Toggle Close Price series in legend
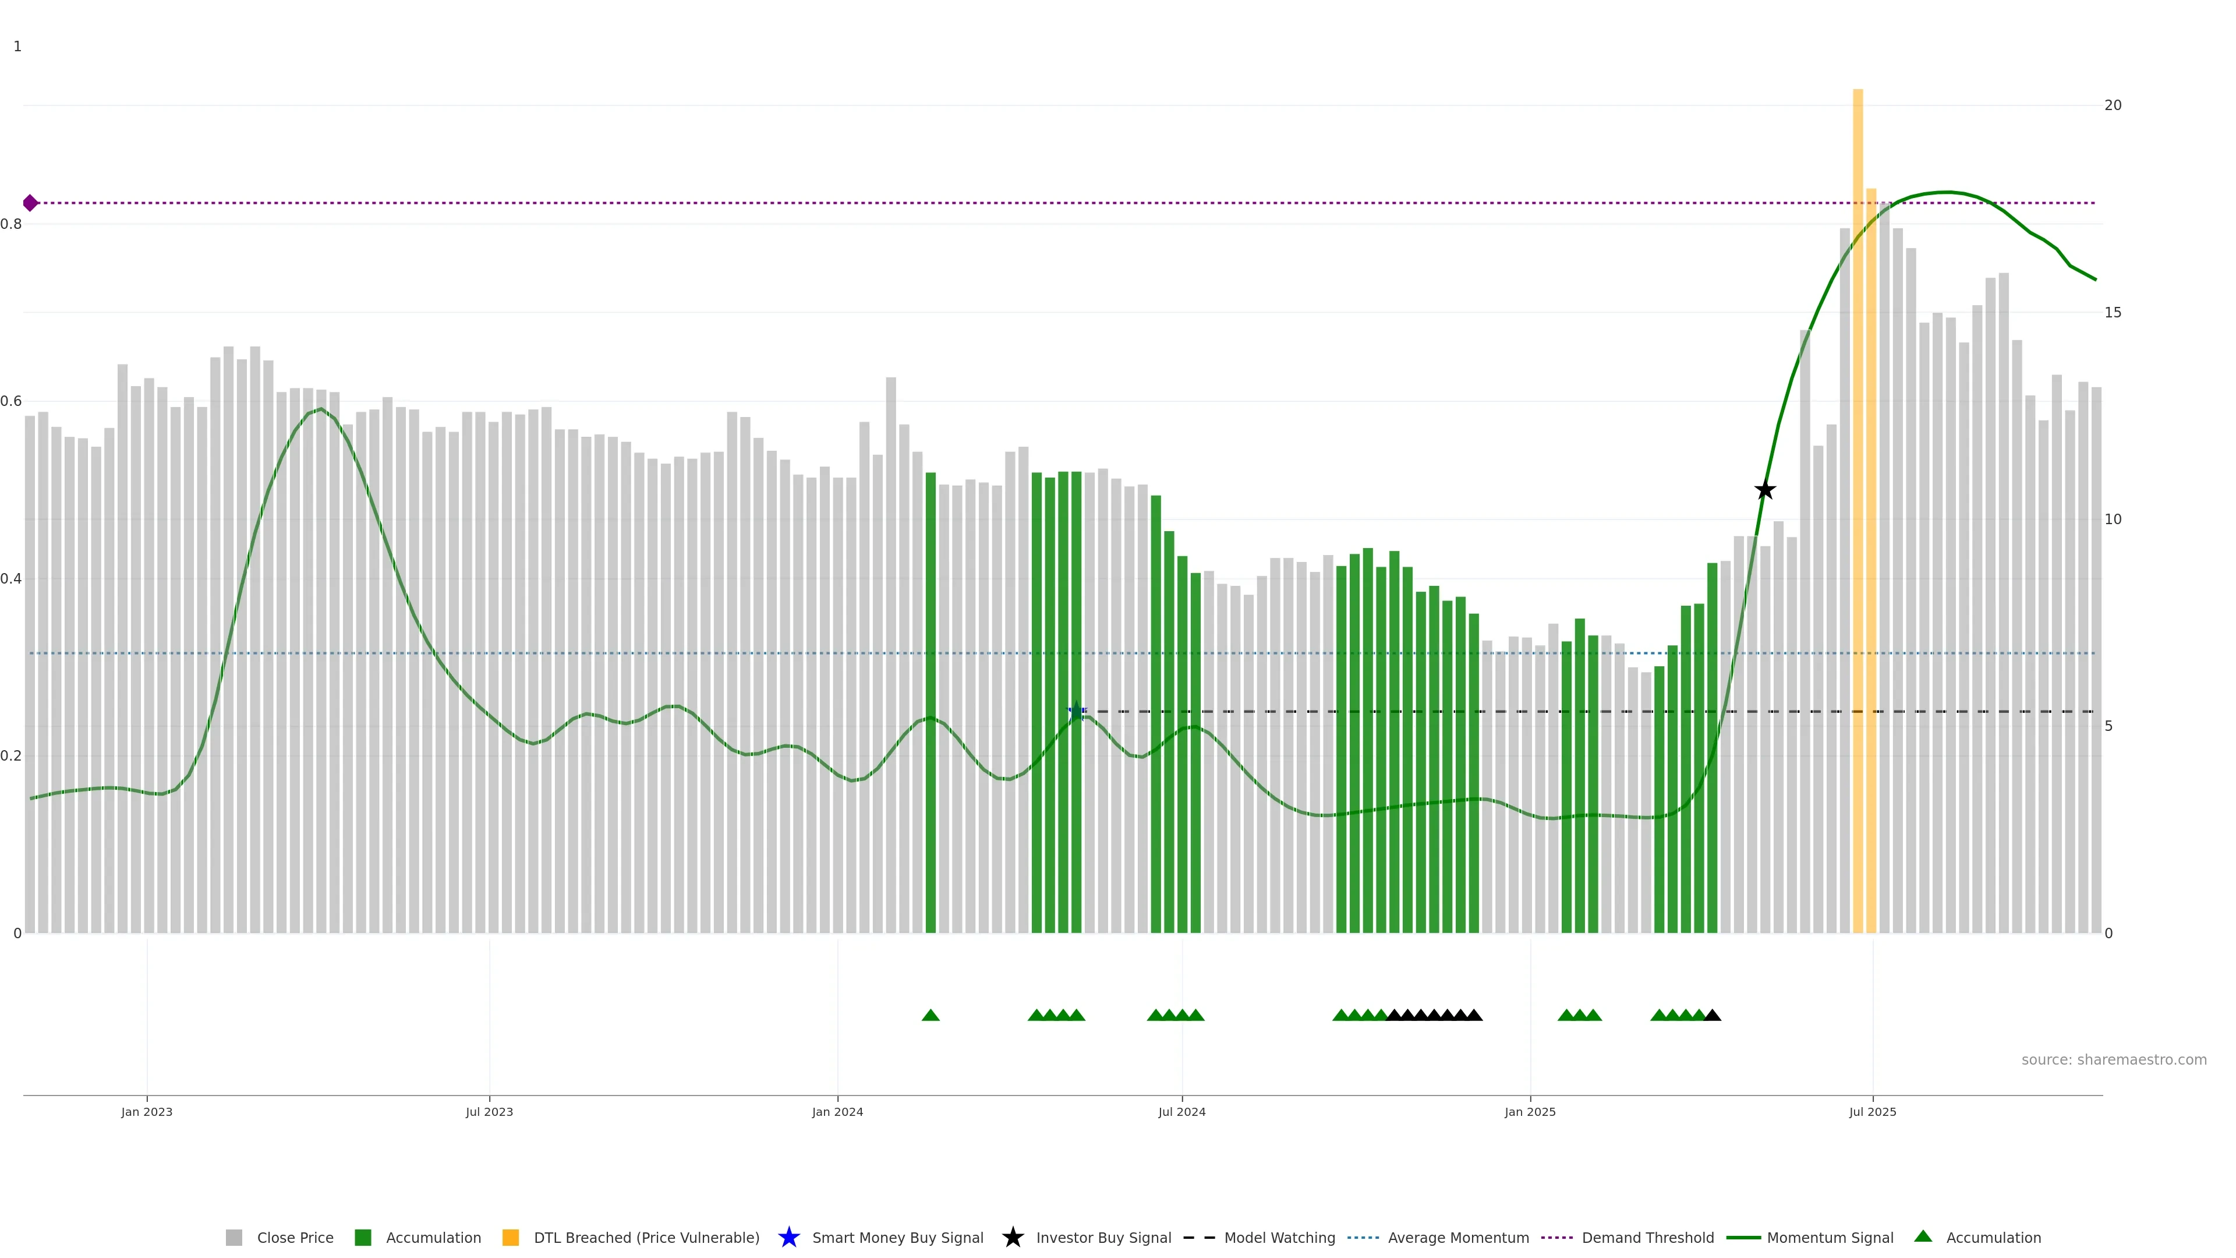 click(x=294, y=1237)
